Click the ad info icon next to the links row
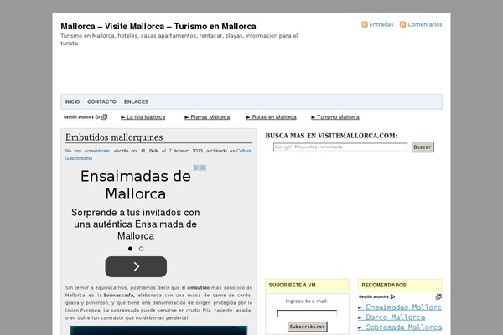 click(x=105, y=117)
